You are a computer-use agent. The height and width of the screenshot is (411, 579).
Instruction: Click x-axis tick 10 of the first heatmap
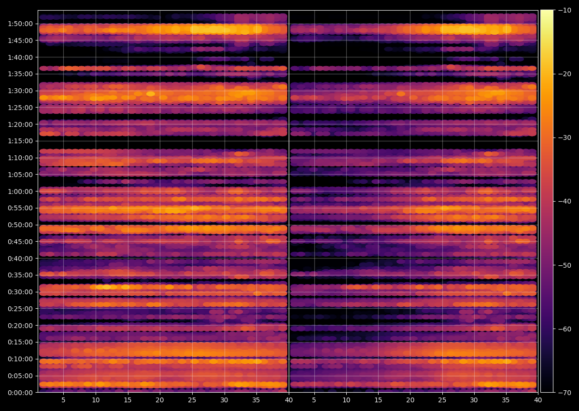pos(96,400)
